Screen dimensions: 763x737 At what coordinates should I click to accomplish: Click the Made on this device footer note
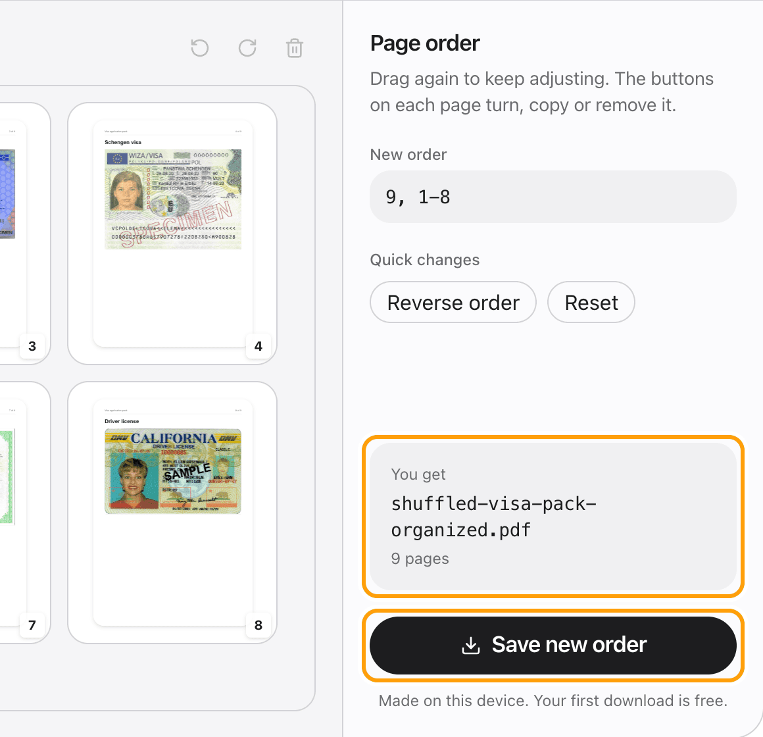tap(553, 701)
